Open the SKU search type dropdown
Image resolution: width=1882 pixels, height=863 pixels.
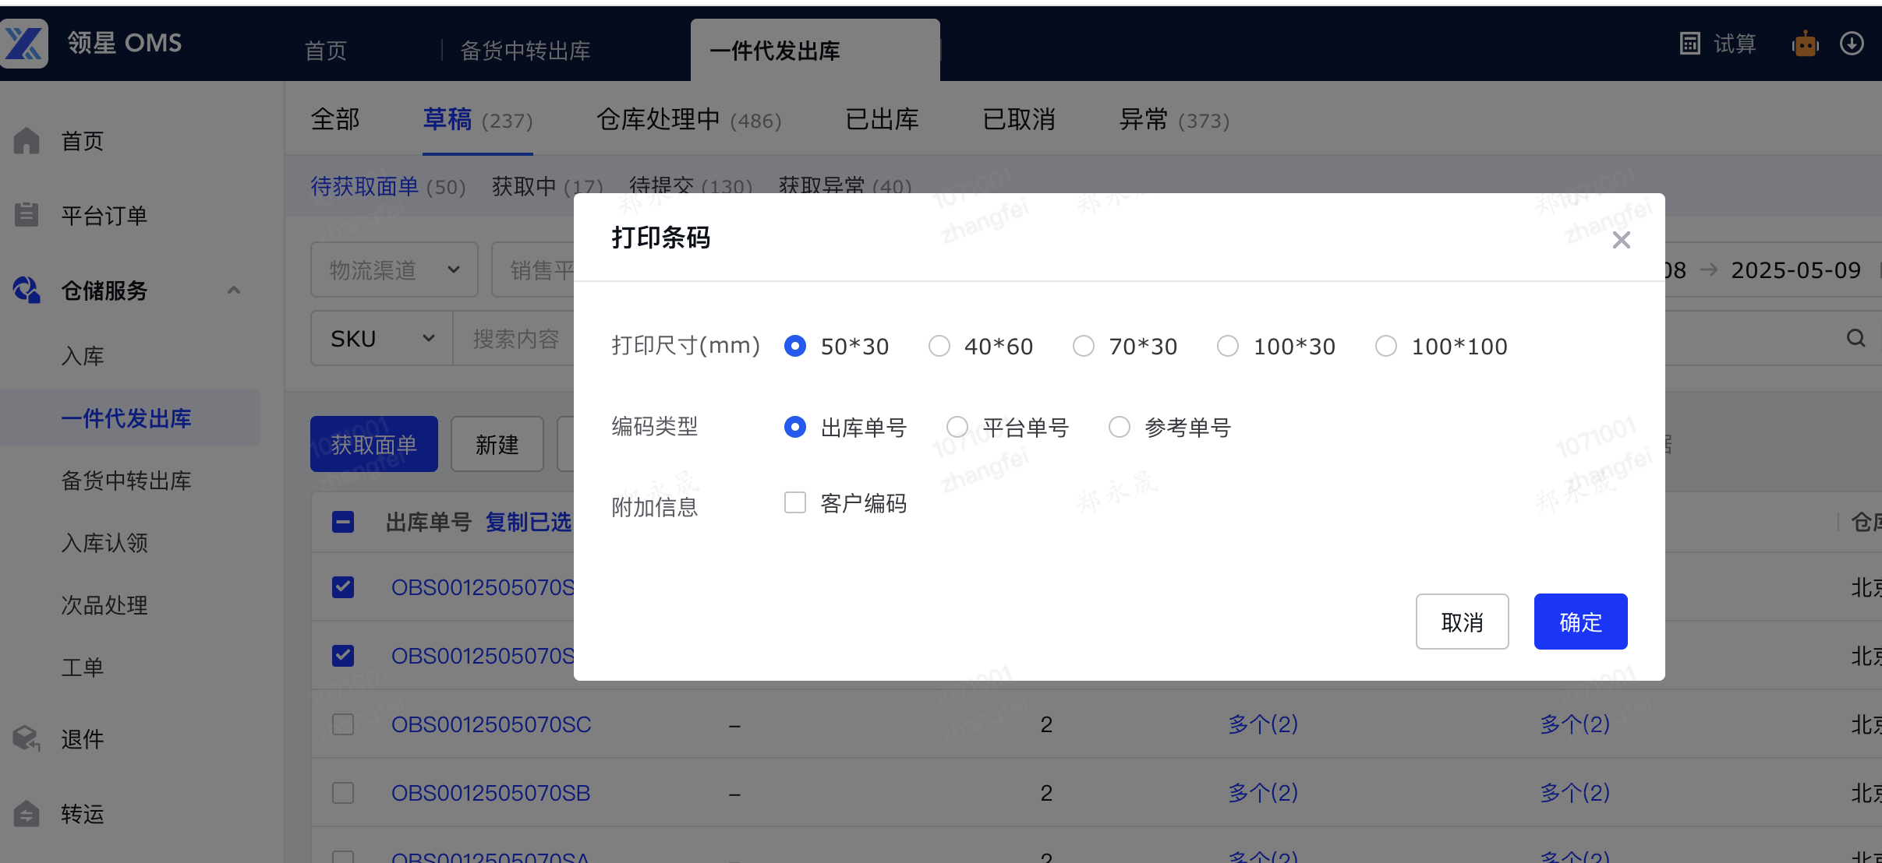(382, 338)
